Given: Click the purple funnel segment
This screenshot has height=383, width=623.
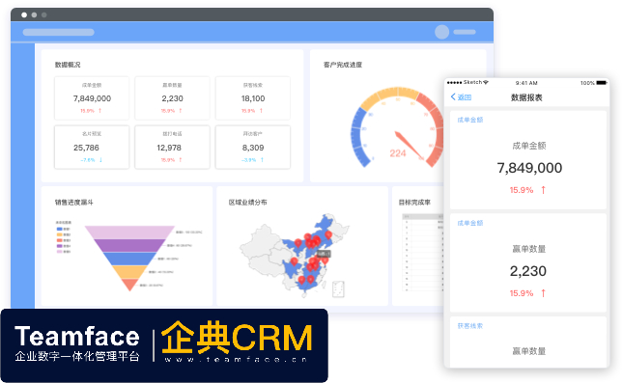Looking at the screenshot, I should (x=129, y=246).
